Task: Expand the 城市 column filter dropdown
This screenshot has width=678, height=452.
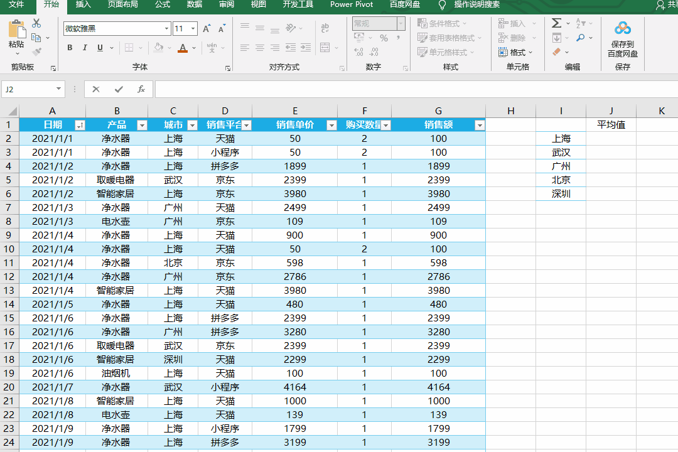Action: [x=192, y=126]
